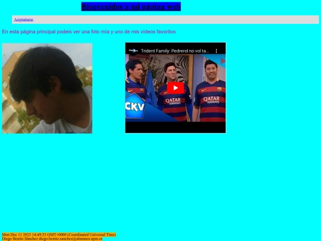
Task: Click the name 'Diego Benito Sánchez' in footer
Action: [20, 239]
